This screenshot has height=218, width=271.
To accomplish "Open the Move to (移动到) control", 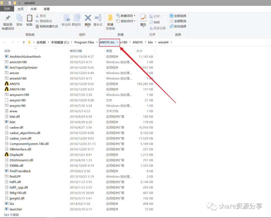I will (x=66, y=21).
